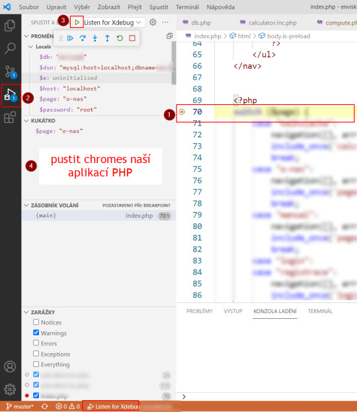Click the breakpoint glyph on line 70
Screen dimensions: 357x412
[x=182, y=112]
